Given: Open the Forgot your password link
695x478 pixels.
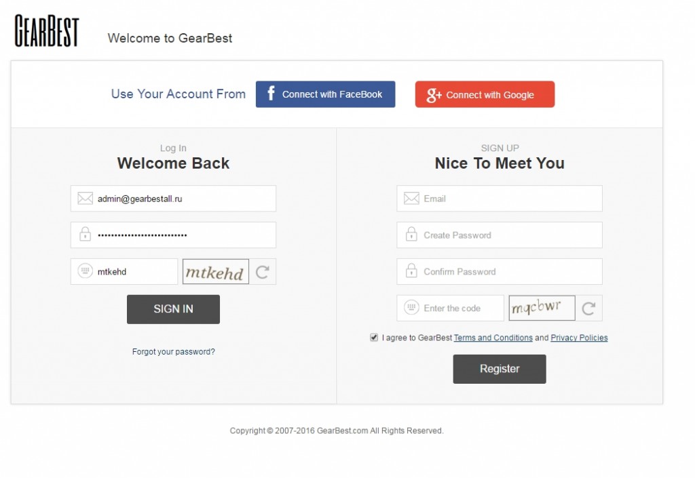Looking at the screenshot, I should (x=173, y=352).
